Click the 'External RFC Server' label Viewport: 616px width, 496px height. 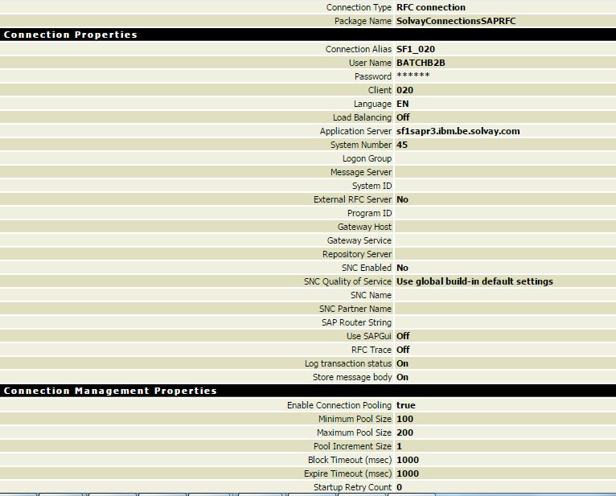pyautogui.click(x=352, y=199)
